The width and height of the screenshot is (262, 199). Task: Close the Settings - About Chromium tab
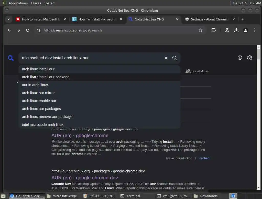[x=234, y=19]
